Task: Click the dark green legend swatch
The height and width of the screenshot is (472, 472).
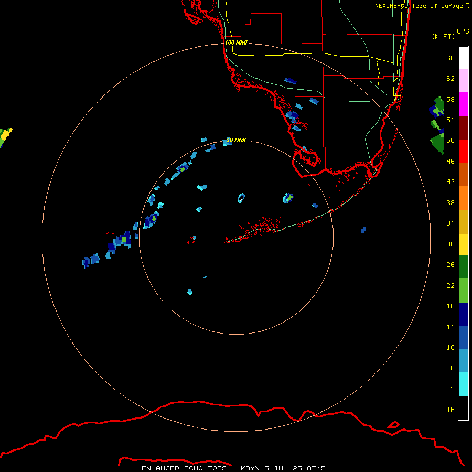Action: coord(463,267)
